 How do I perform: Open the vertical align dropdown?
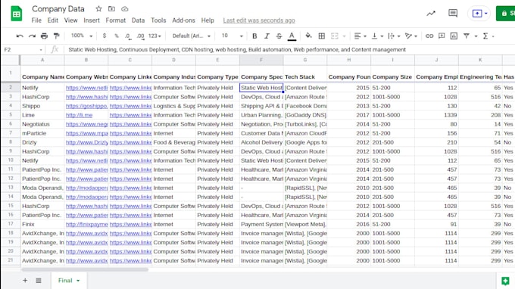(x=377, y=36)
